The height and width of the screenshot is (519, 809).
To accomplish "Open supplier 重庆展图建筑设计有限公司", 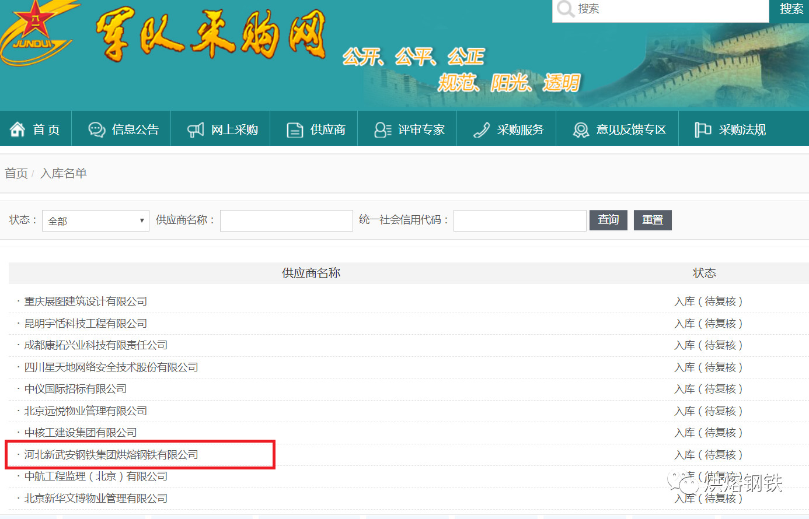I will click(86, 301).
